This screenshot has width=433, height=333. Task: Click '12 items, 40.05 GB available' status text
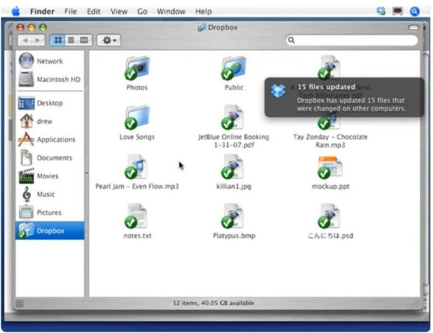(x=213, y=303)
